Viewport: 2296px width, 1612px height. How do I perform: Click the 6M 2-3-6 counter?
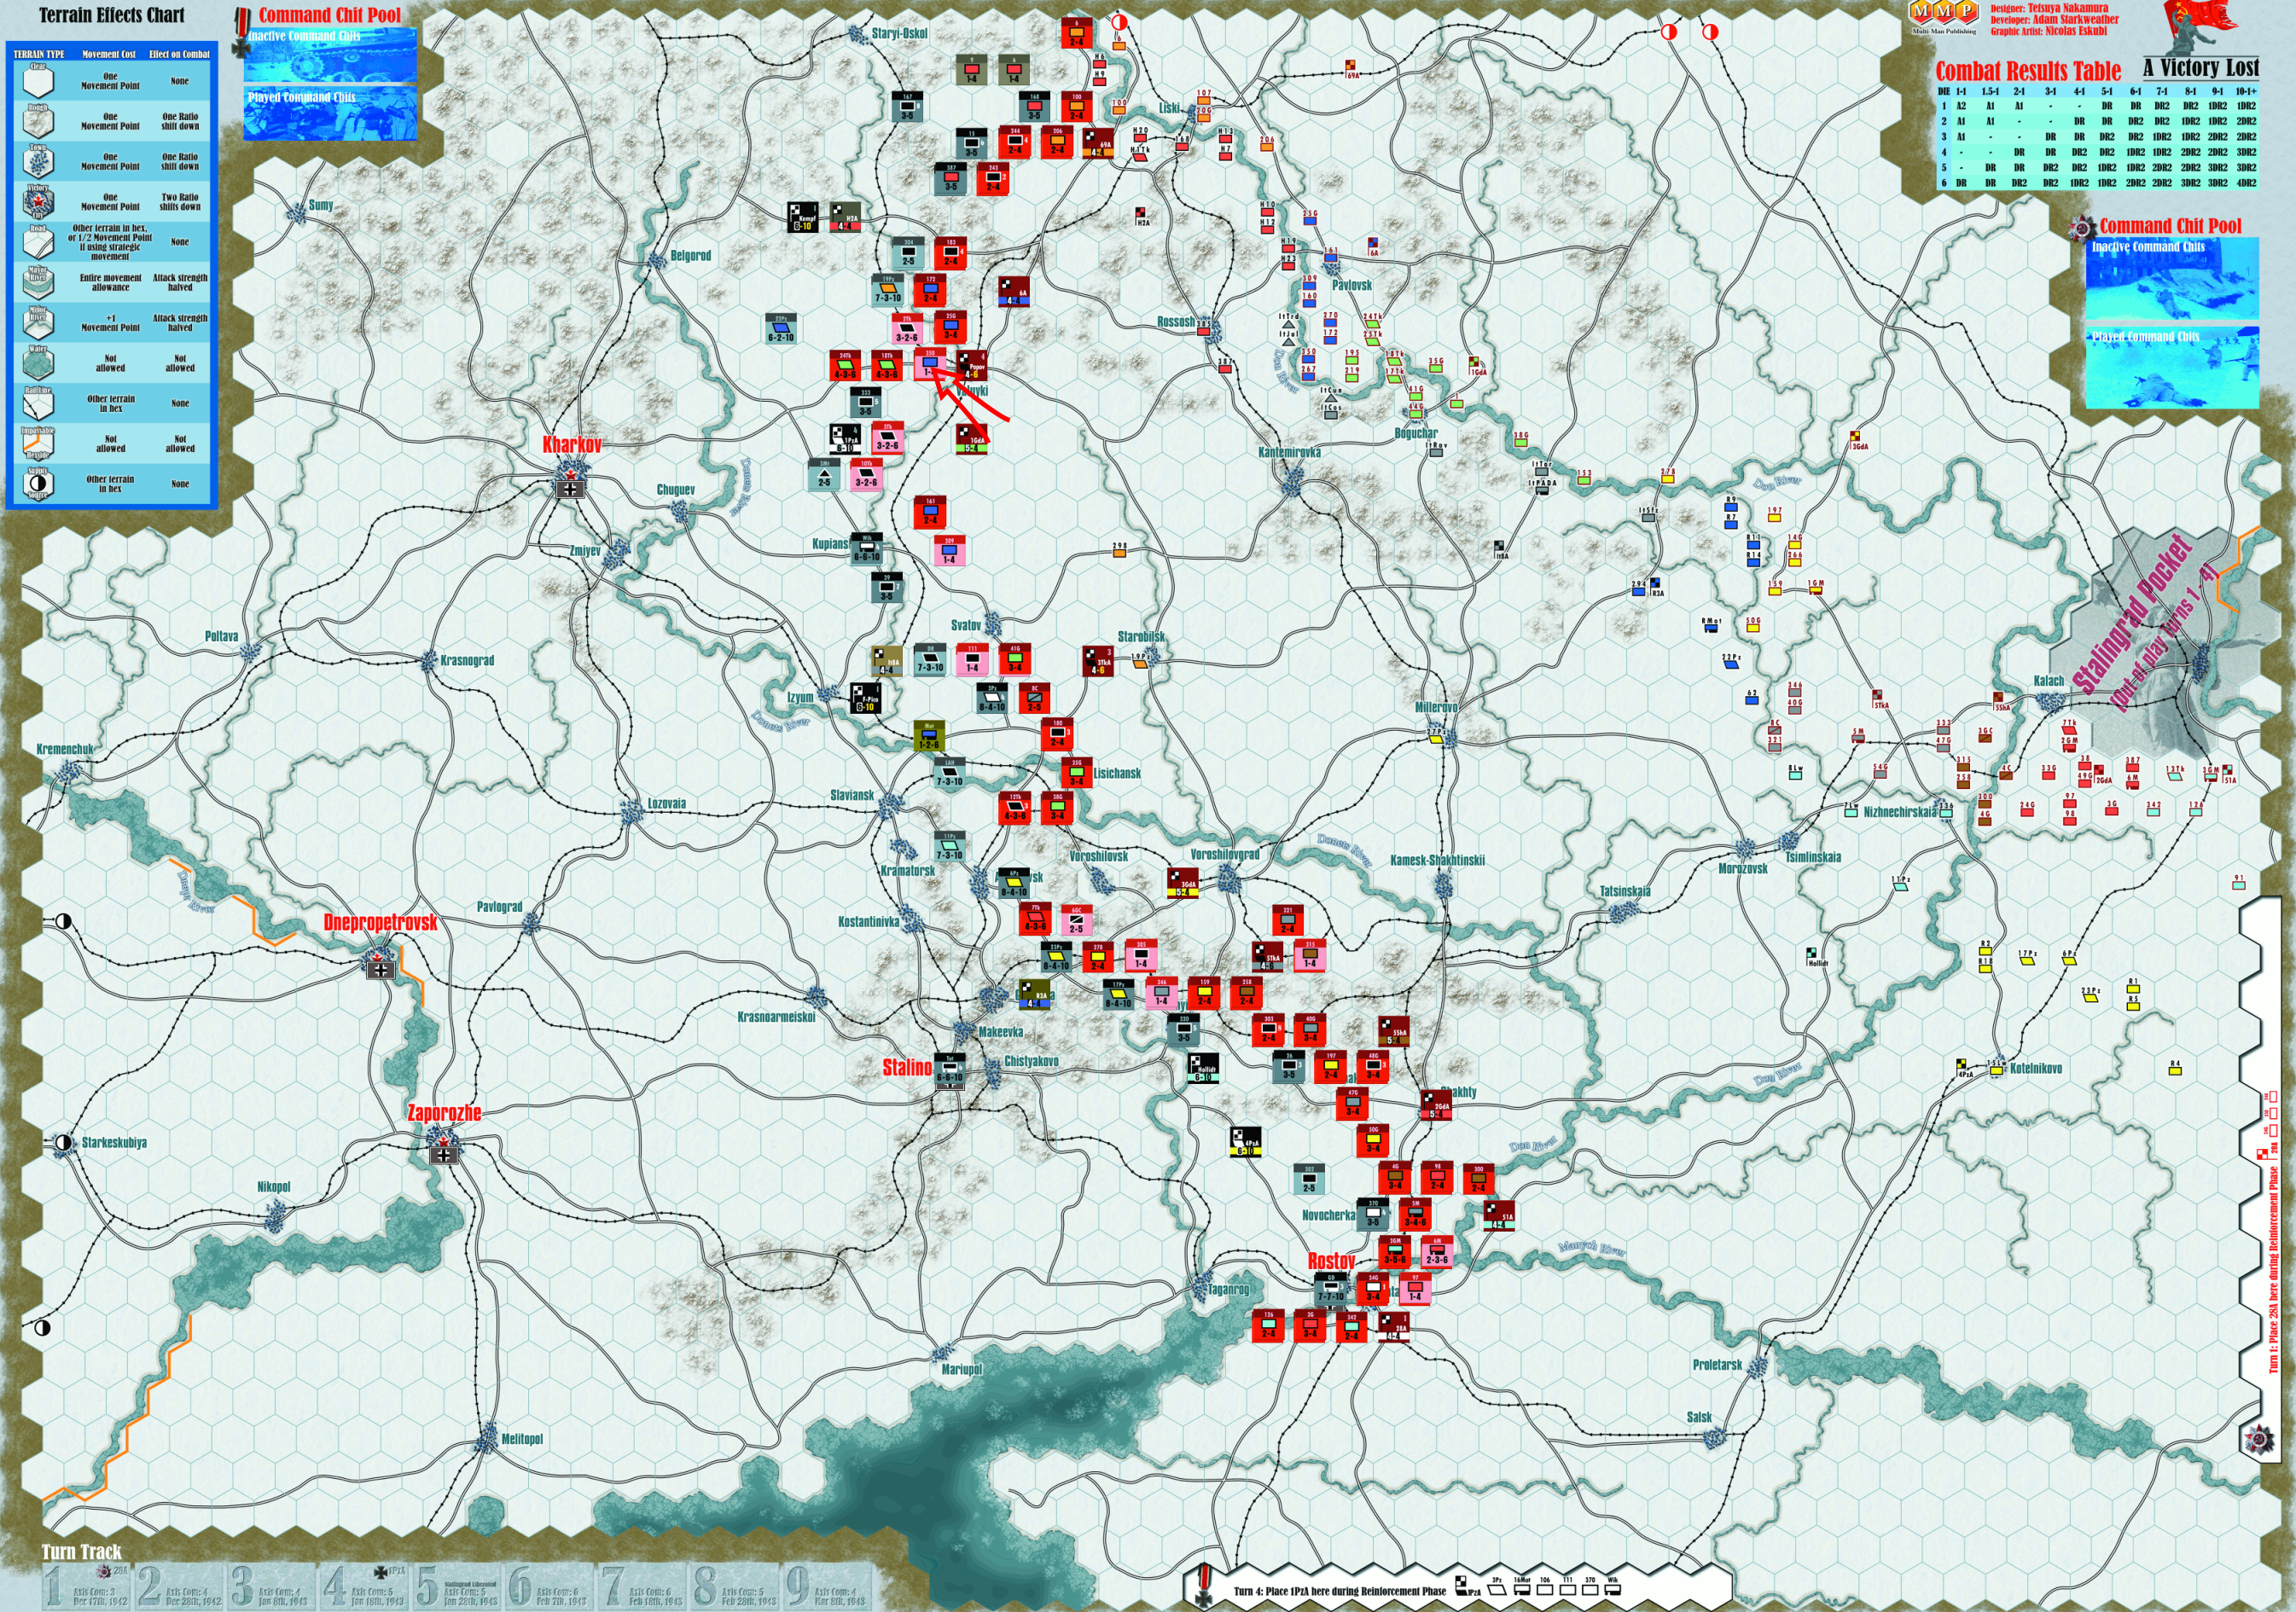pos(1437,1251)
